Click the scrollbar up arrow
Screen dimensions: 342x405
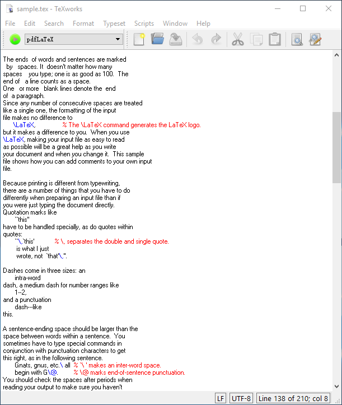tap(336, 55)
